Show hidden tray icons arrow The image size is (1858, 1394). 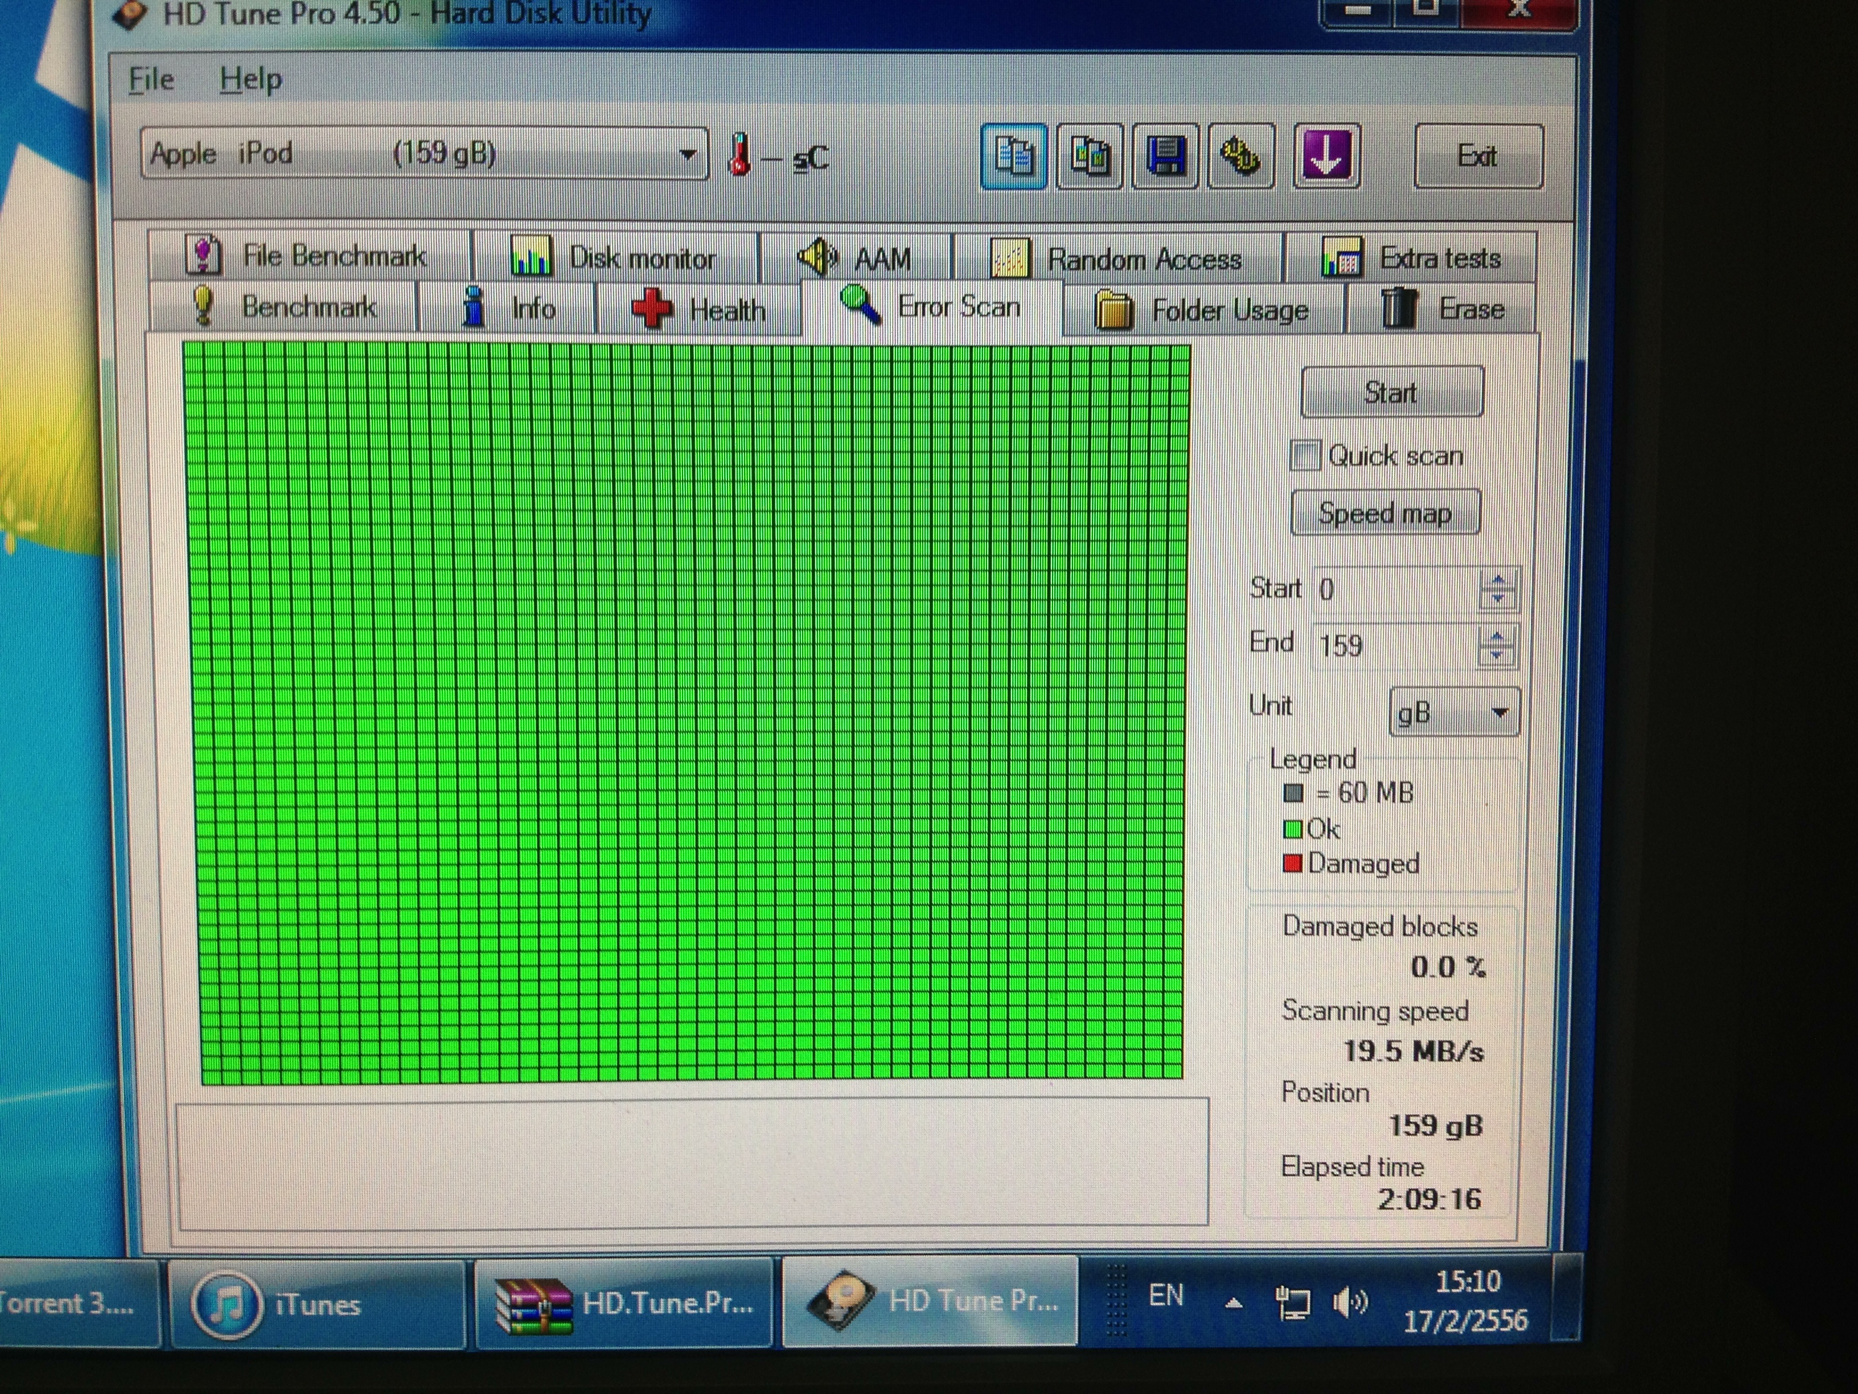(1233, 1303)
